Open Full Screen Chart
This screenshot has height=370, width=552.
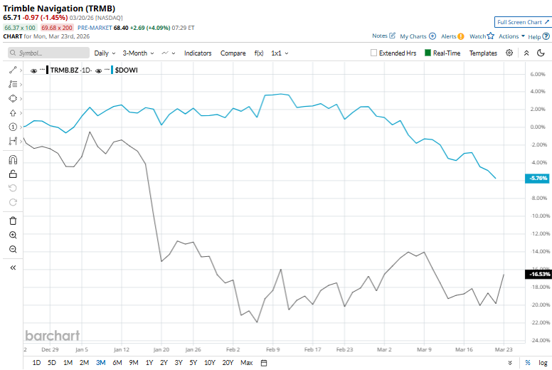tap(523, 22)
